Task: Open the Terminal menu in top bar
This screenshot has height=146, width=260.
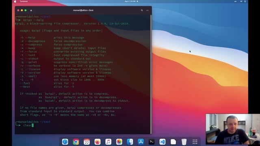Action: [x=24, y=1]
